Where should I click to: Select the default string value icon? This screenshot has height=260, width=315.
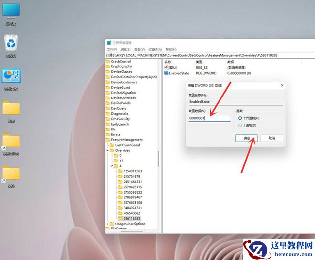[166, 67]
